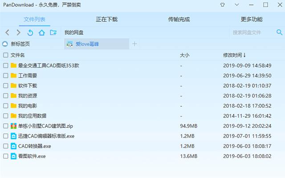Check the box for 软件下载
Screen dimensions: 285x178
(x=6, y=85)
